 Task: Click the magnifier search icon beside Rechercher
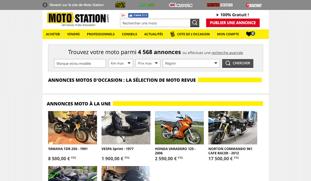pos(195,23)
